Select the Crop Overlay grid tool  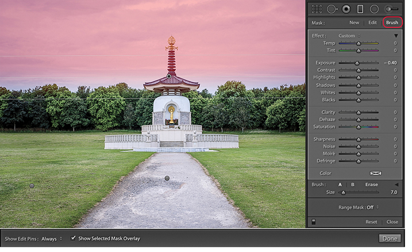coord(317,9)
